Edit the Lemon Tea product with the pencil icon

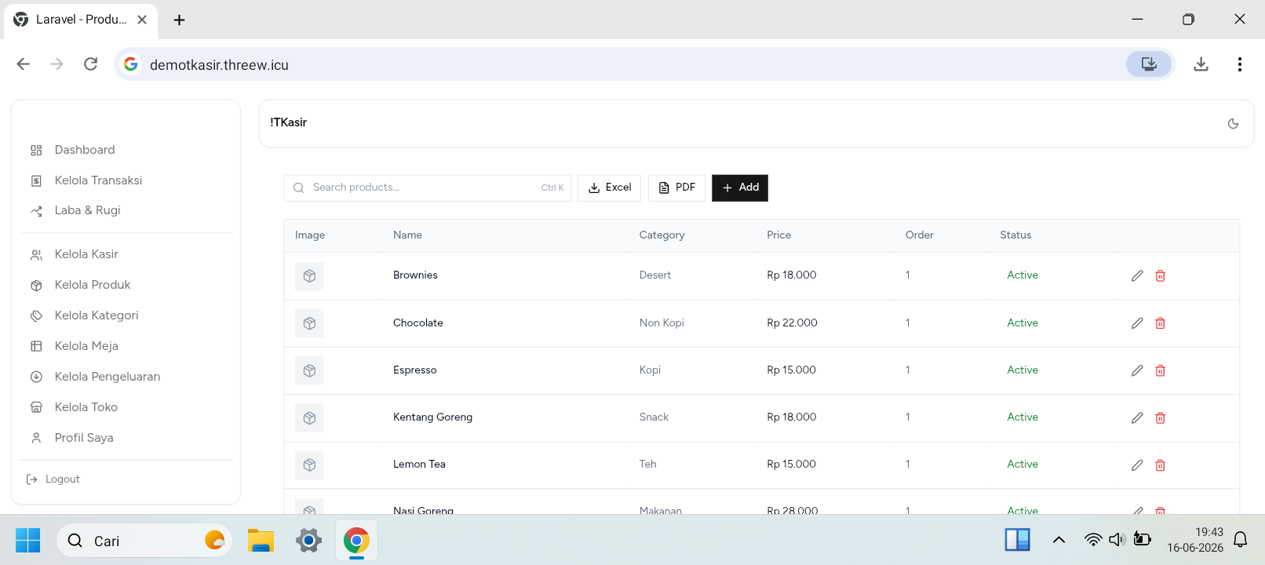[1137, 465]
